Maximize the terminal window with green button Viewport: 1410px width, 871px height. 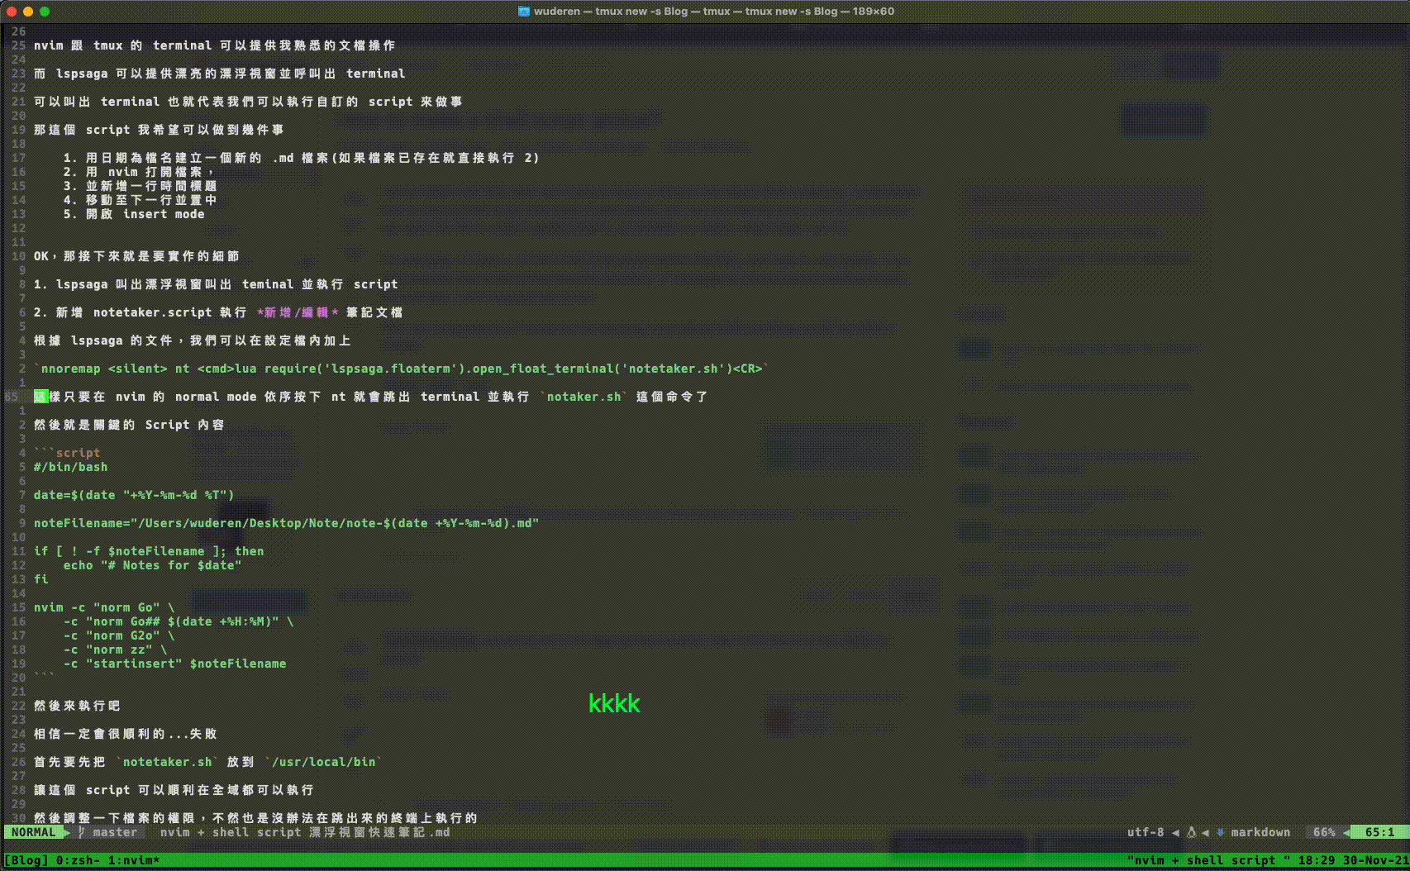tap(45, 12)
